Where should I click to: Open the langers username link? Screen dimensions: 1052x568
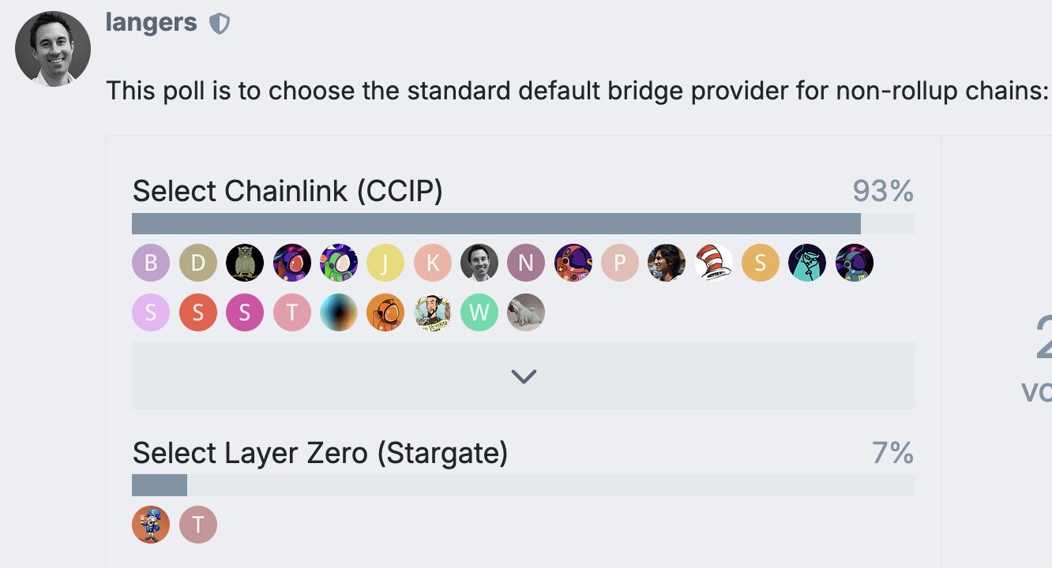point(151,23)
